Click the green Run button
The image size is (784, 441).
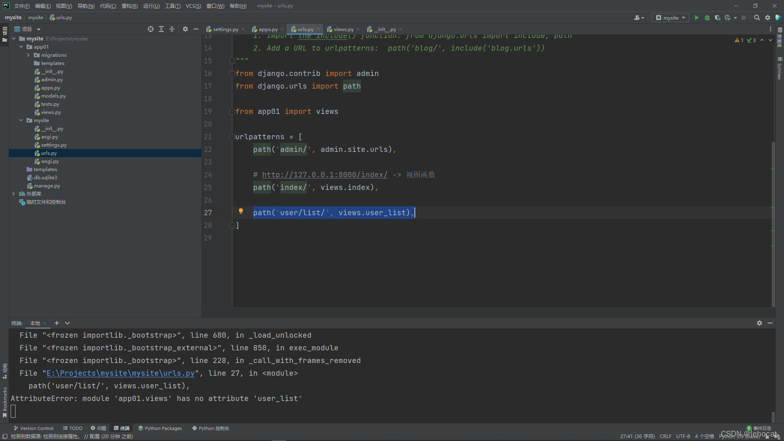click(x=697, y=18)
